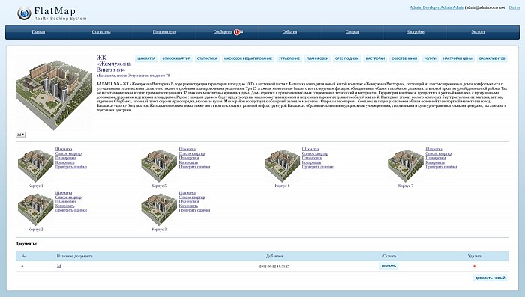Expand the 3d view dropdown
525x297 pixels.
[x=20, y=135]
